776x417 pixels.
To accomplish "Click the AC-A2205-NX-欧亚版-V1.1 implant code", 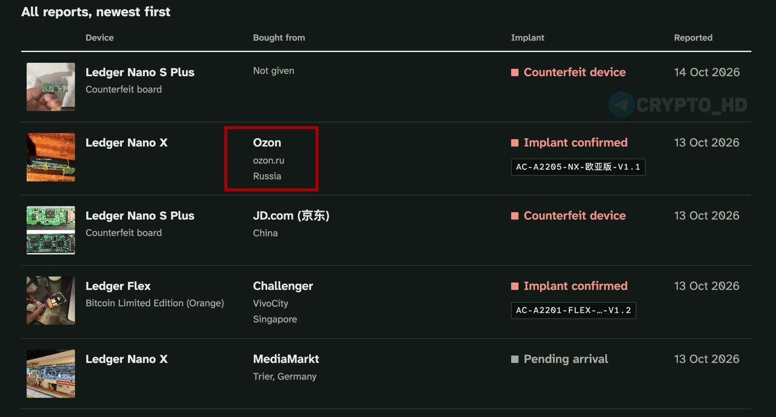I will point(578,167).
